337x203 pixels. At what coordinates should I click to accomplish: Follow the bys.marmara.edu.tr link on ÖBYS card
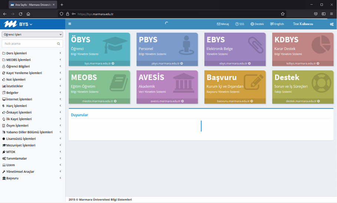99,63
